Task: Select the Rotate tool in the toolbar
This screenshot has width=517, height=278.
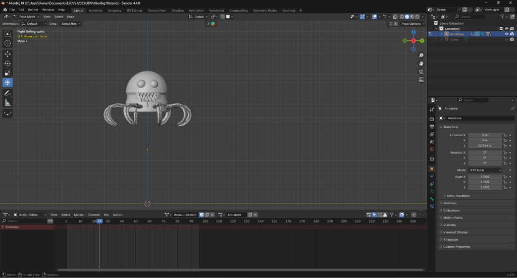Action: (x=8, y=63)
